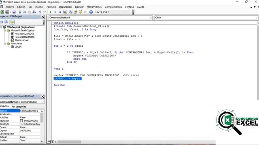This screenshot has height=145, width=259.
Task: Click the Cut scissors icon
Action: point(20,12)
